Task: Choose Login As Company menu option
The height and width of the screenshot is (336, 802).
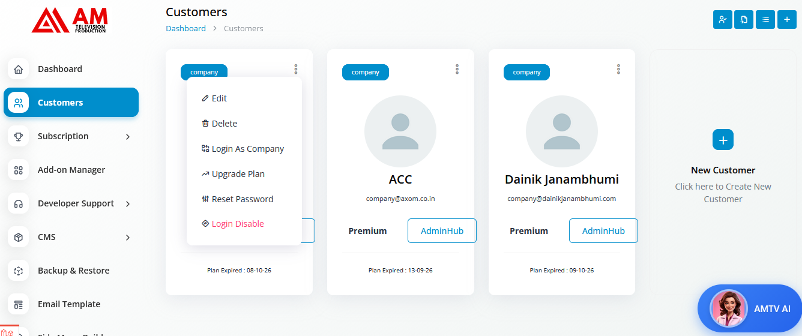Action: coord(247,149)
